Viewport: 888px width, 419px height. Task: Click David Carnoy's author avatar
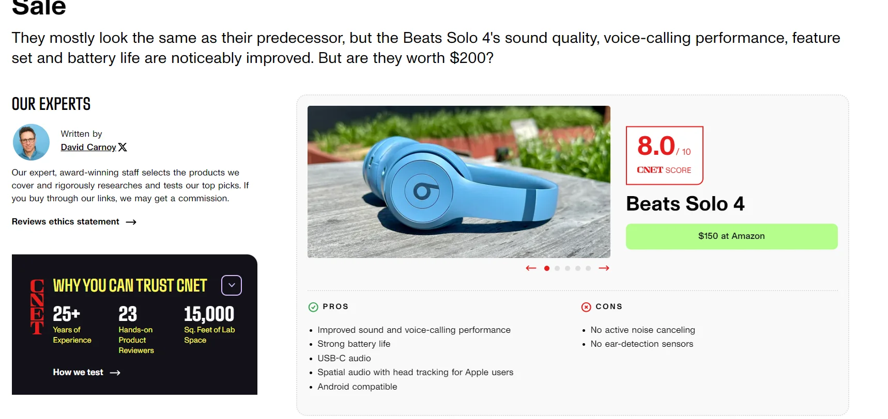(x=31, y=142)
